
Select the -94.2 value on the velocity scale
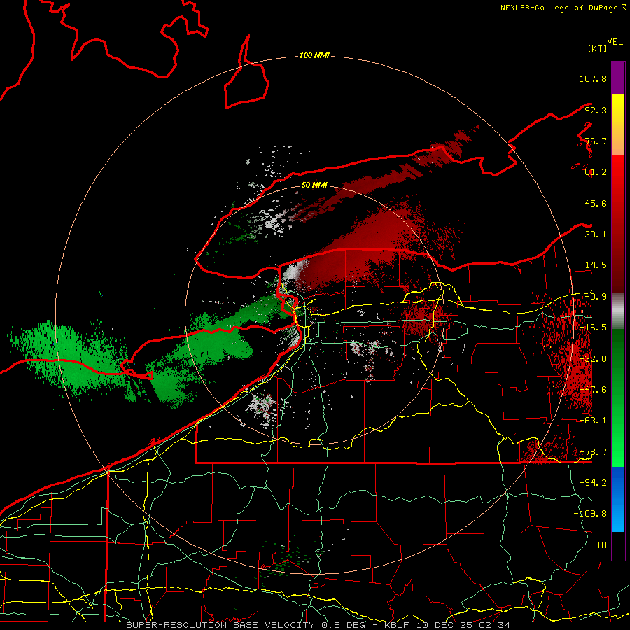593,483
